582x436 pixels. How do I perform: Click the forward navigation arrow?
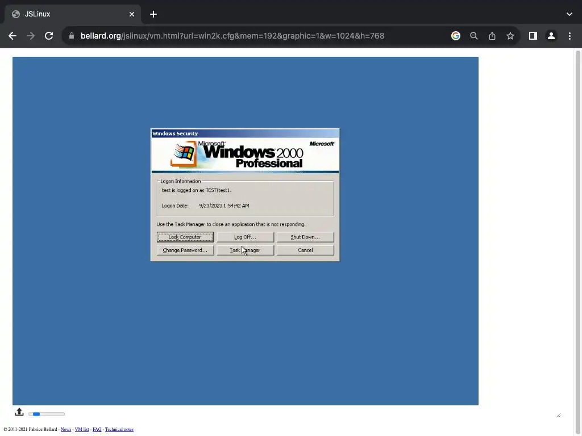coord(31,36)
